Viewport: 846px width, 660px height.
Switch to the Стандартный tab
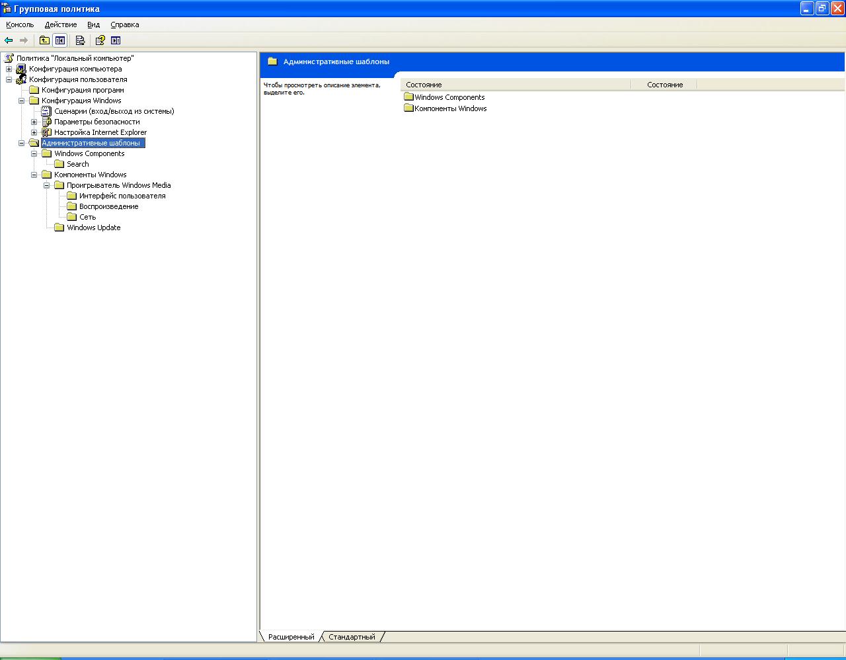click(x=352, y=637)
